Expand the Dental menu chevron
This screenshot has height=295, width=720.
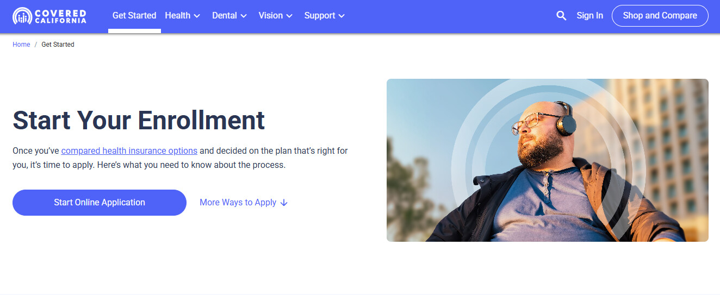[244, 16]
